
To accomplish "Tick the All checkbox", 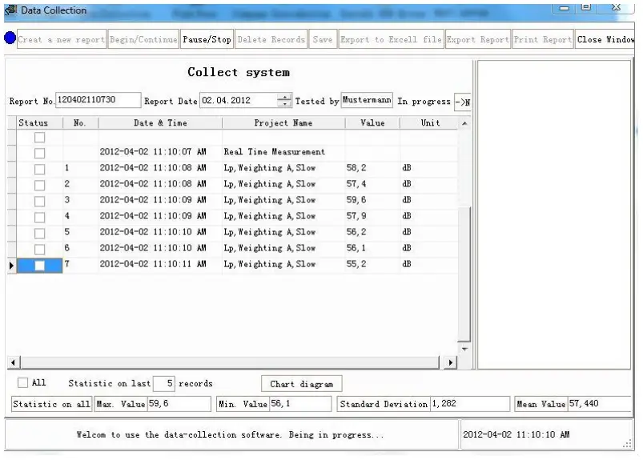I will [23, 382].
